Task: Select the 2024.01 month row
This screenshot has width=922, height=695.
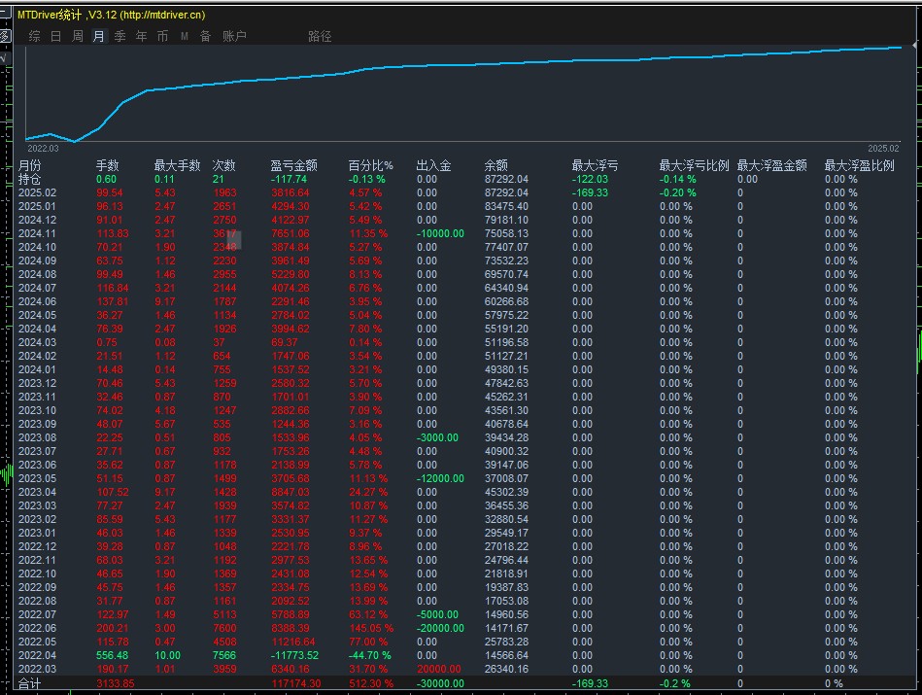Action: point(38,369)
